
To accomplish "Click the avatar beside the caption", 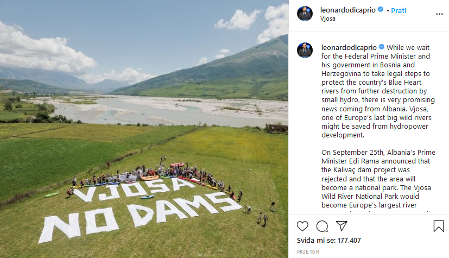I will (x=305, y=49).
